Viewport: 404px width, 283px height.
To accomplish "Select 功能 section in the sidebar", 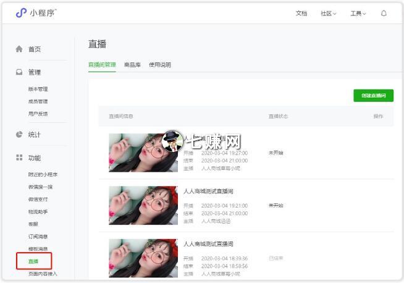I will (35, 158).
